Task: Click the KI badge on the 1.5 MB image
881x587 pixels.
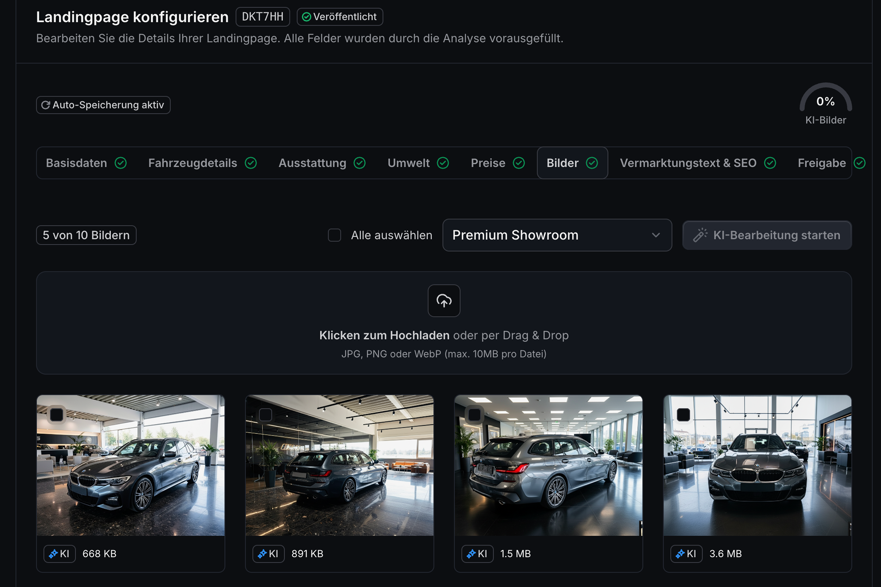Action: click(x=477, y=554)
